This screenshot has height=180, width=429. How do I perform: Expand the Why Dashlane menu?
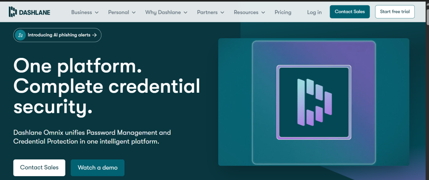[x=166, y=12]
